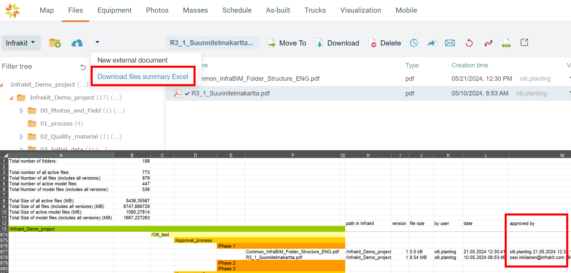Expand the 00_Photos_and_Field folder arrow
Screen dimensions: 571x273
tap(22, 111)
